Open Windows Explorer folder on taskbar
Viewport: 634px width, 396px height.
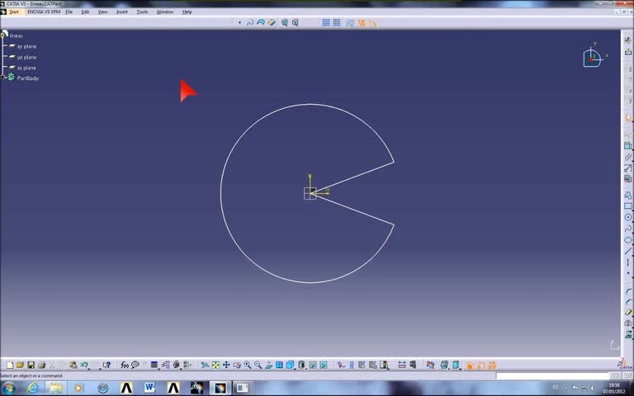point(56,389)
